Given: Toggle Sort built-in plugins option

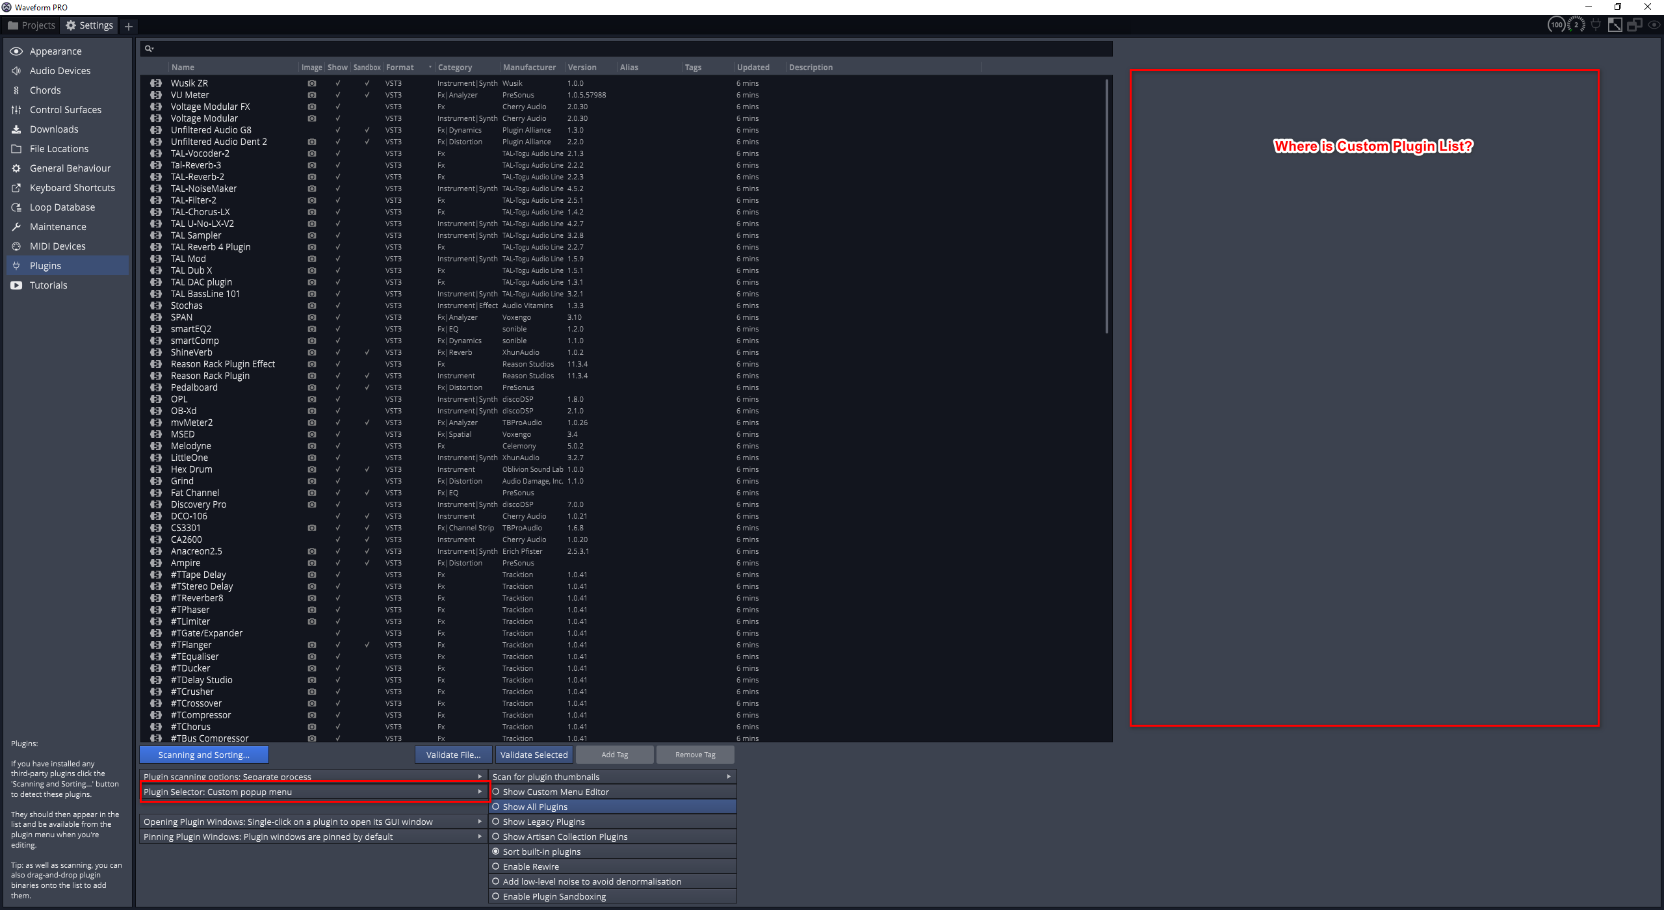Looking at the screenshot, I should click(612, 851).
